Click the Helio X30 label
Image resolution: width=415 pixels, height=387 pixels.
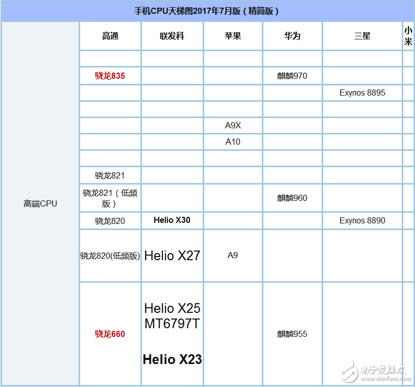(x=169, y=221)
